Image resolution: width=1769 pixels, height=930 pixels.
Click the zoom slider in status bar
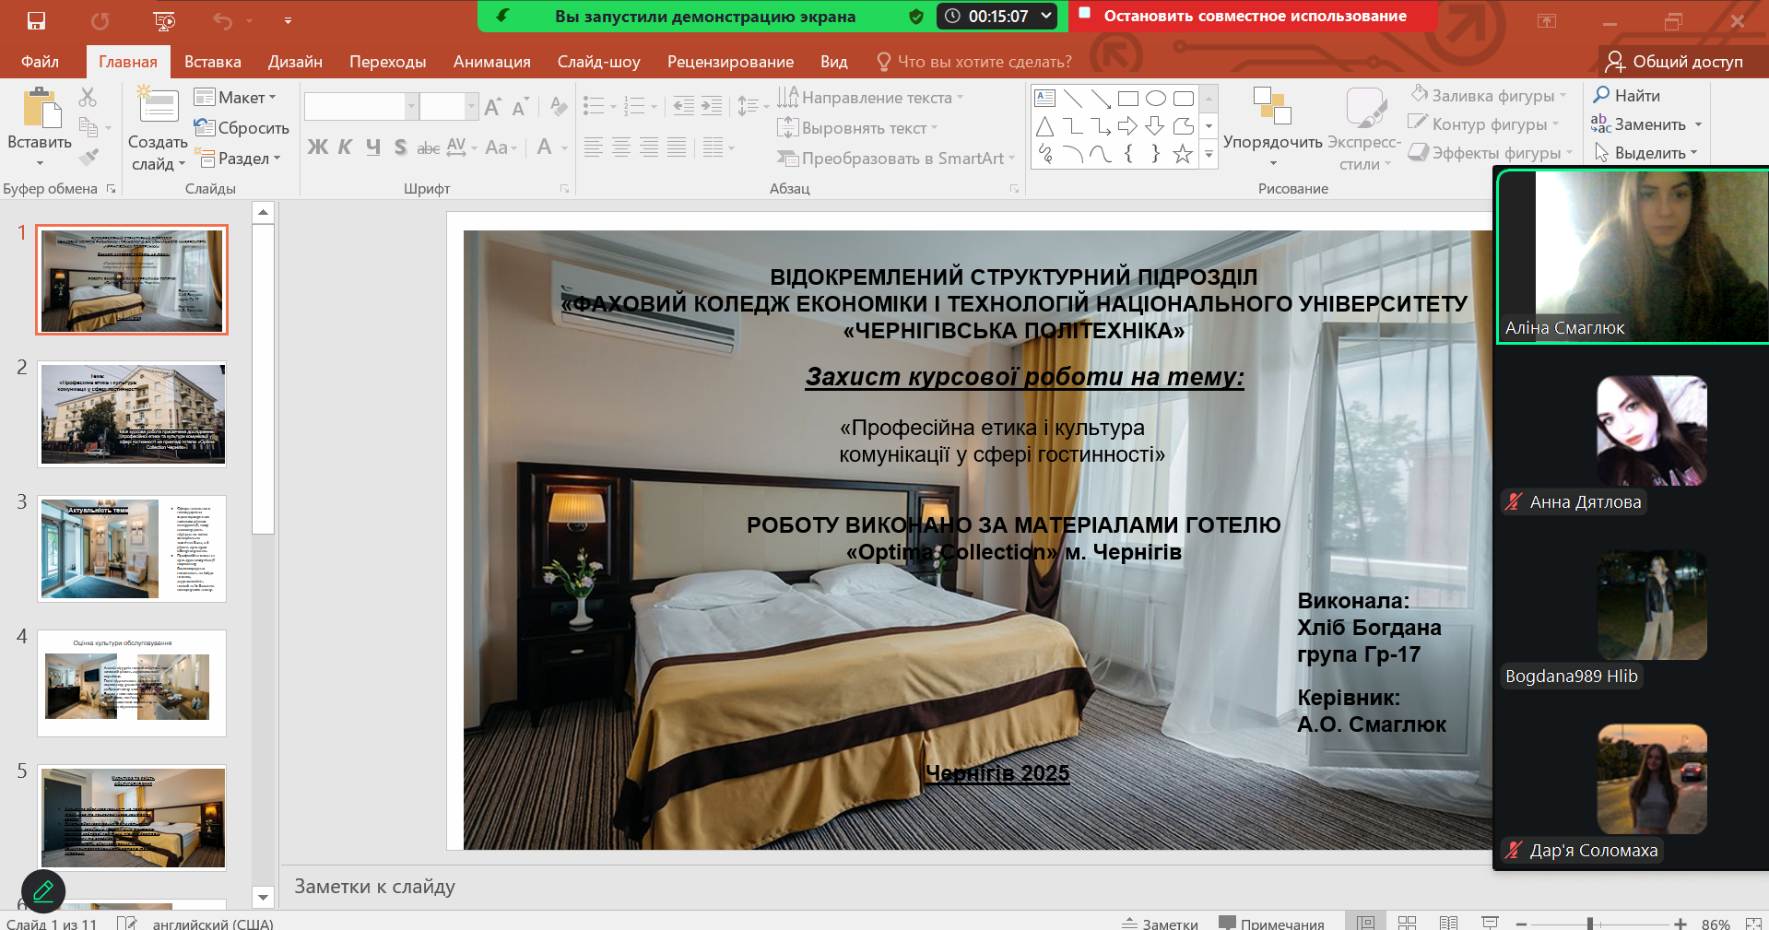[x=1590, y=923]
